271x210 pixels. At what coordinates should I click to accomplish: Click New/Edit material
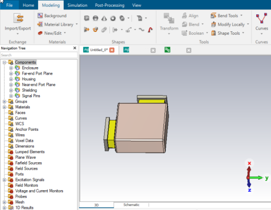[x=50, y=33]
